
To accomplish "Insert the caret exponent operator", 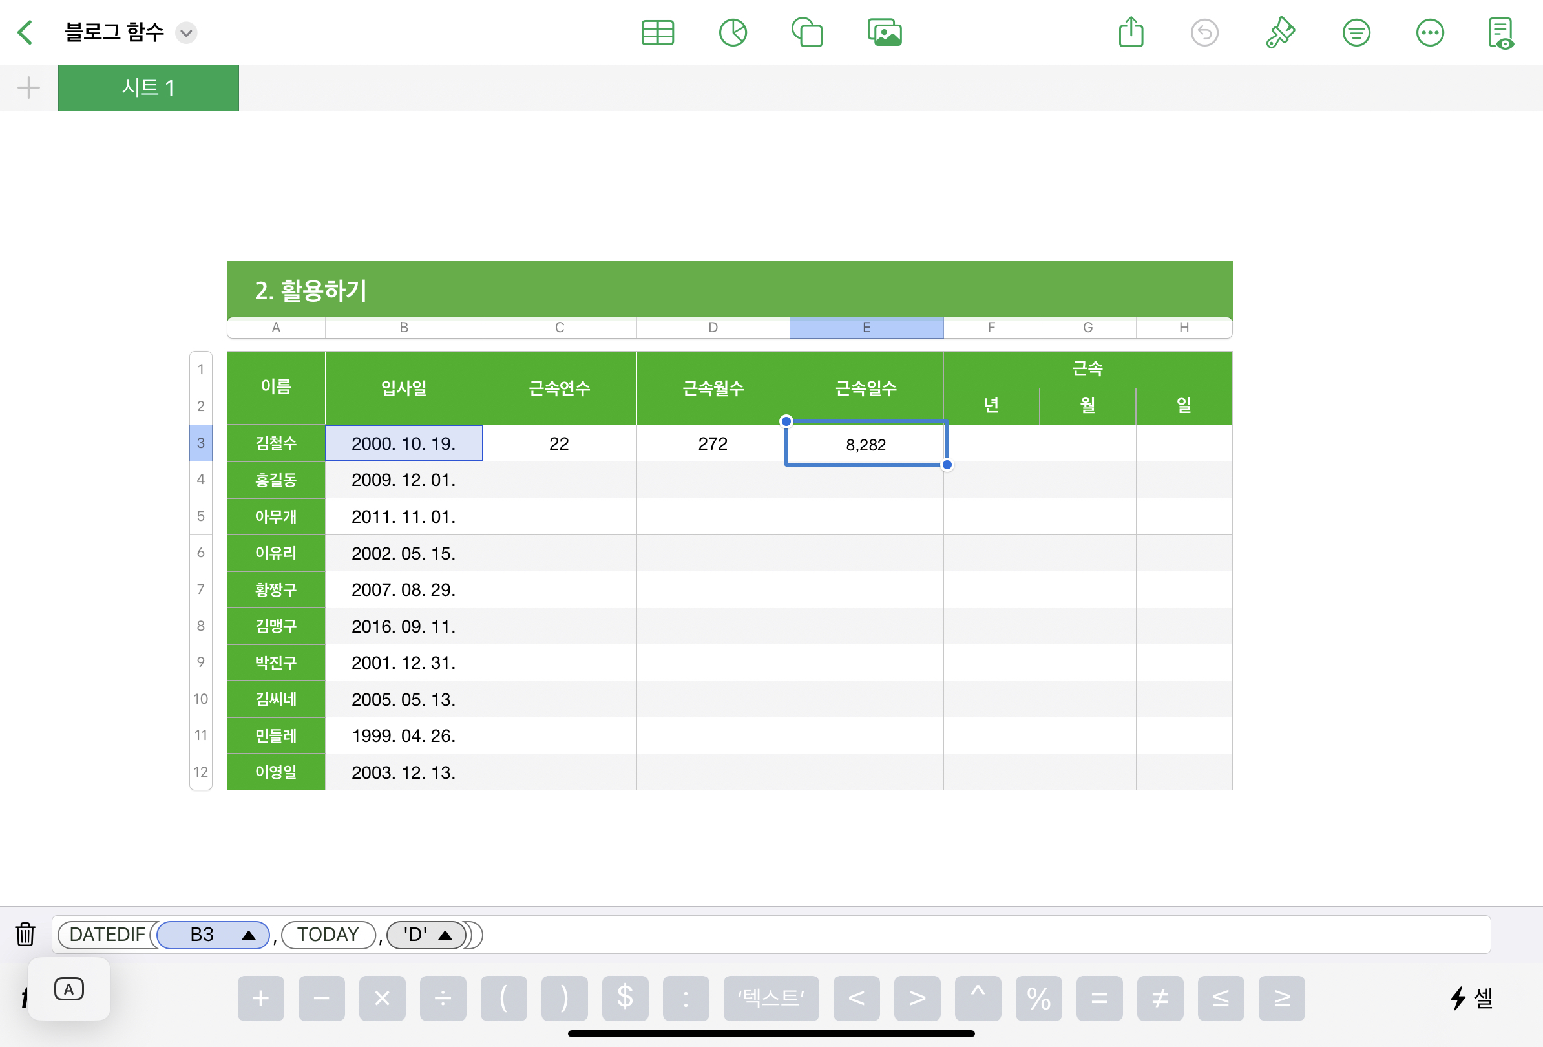I will tap(978, 998).
